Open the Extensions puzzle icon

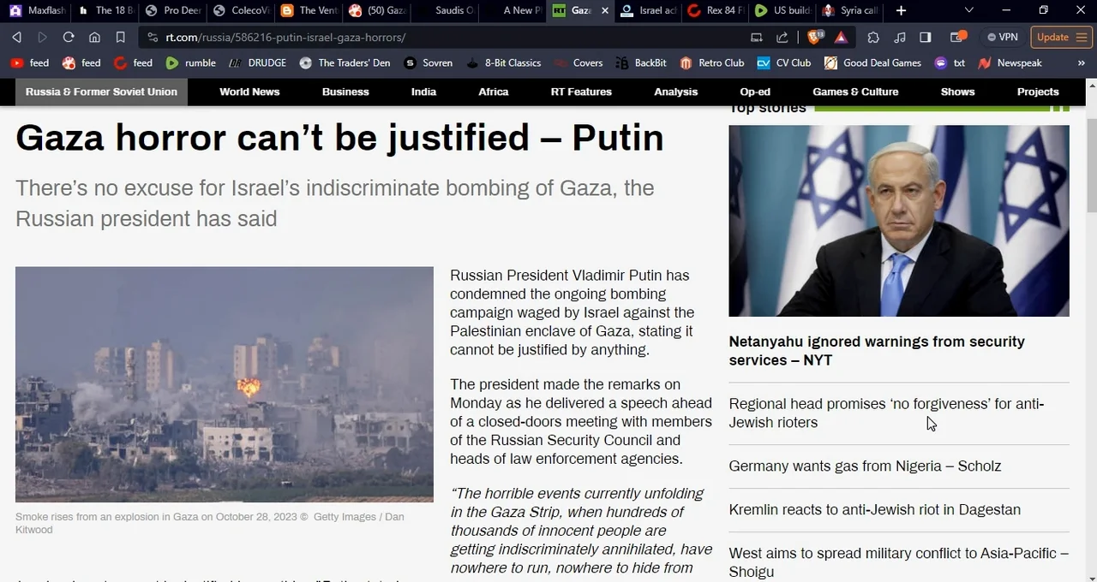pos(873,37)
